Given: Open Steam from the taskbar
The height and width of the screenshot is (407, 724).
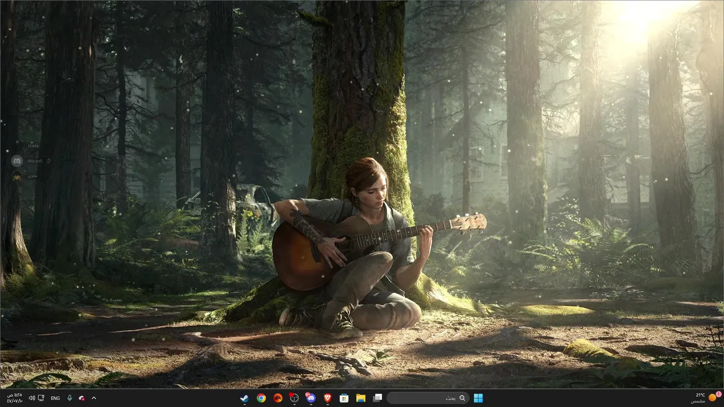Looking at the screenshot, I should pos(244,398).
